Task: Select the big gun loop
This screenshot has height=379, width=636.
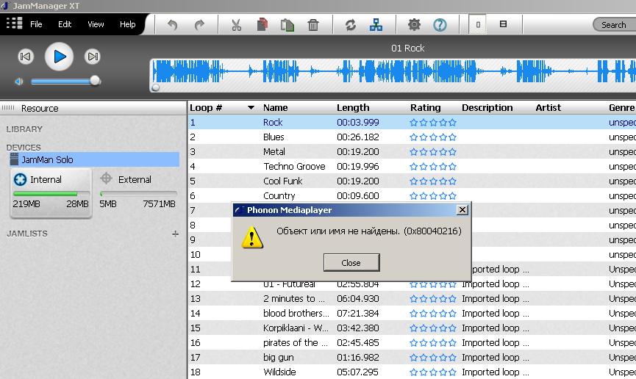Action: pyautogui.click(x=278, y=357)
